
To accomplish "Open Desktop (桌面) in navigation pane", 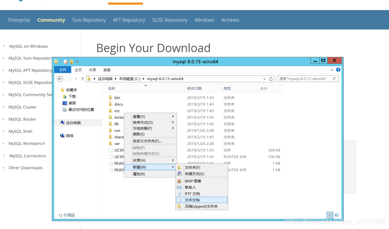I will (69, 103).
